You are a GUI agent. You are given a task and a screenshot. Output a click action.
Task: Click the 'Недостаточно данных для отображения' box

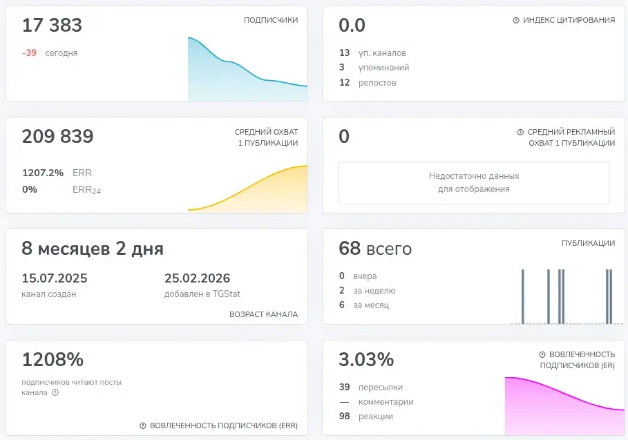pyautogui.click(x=474, y=183)
